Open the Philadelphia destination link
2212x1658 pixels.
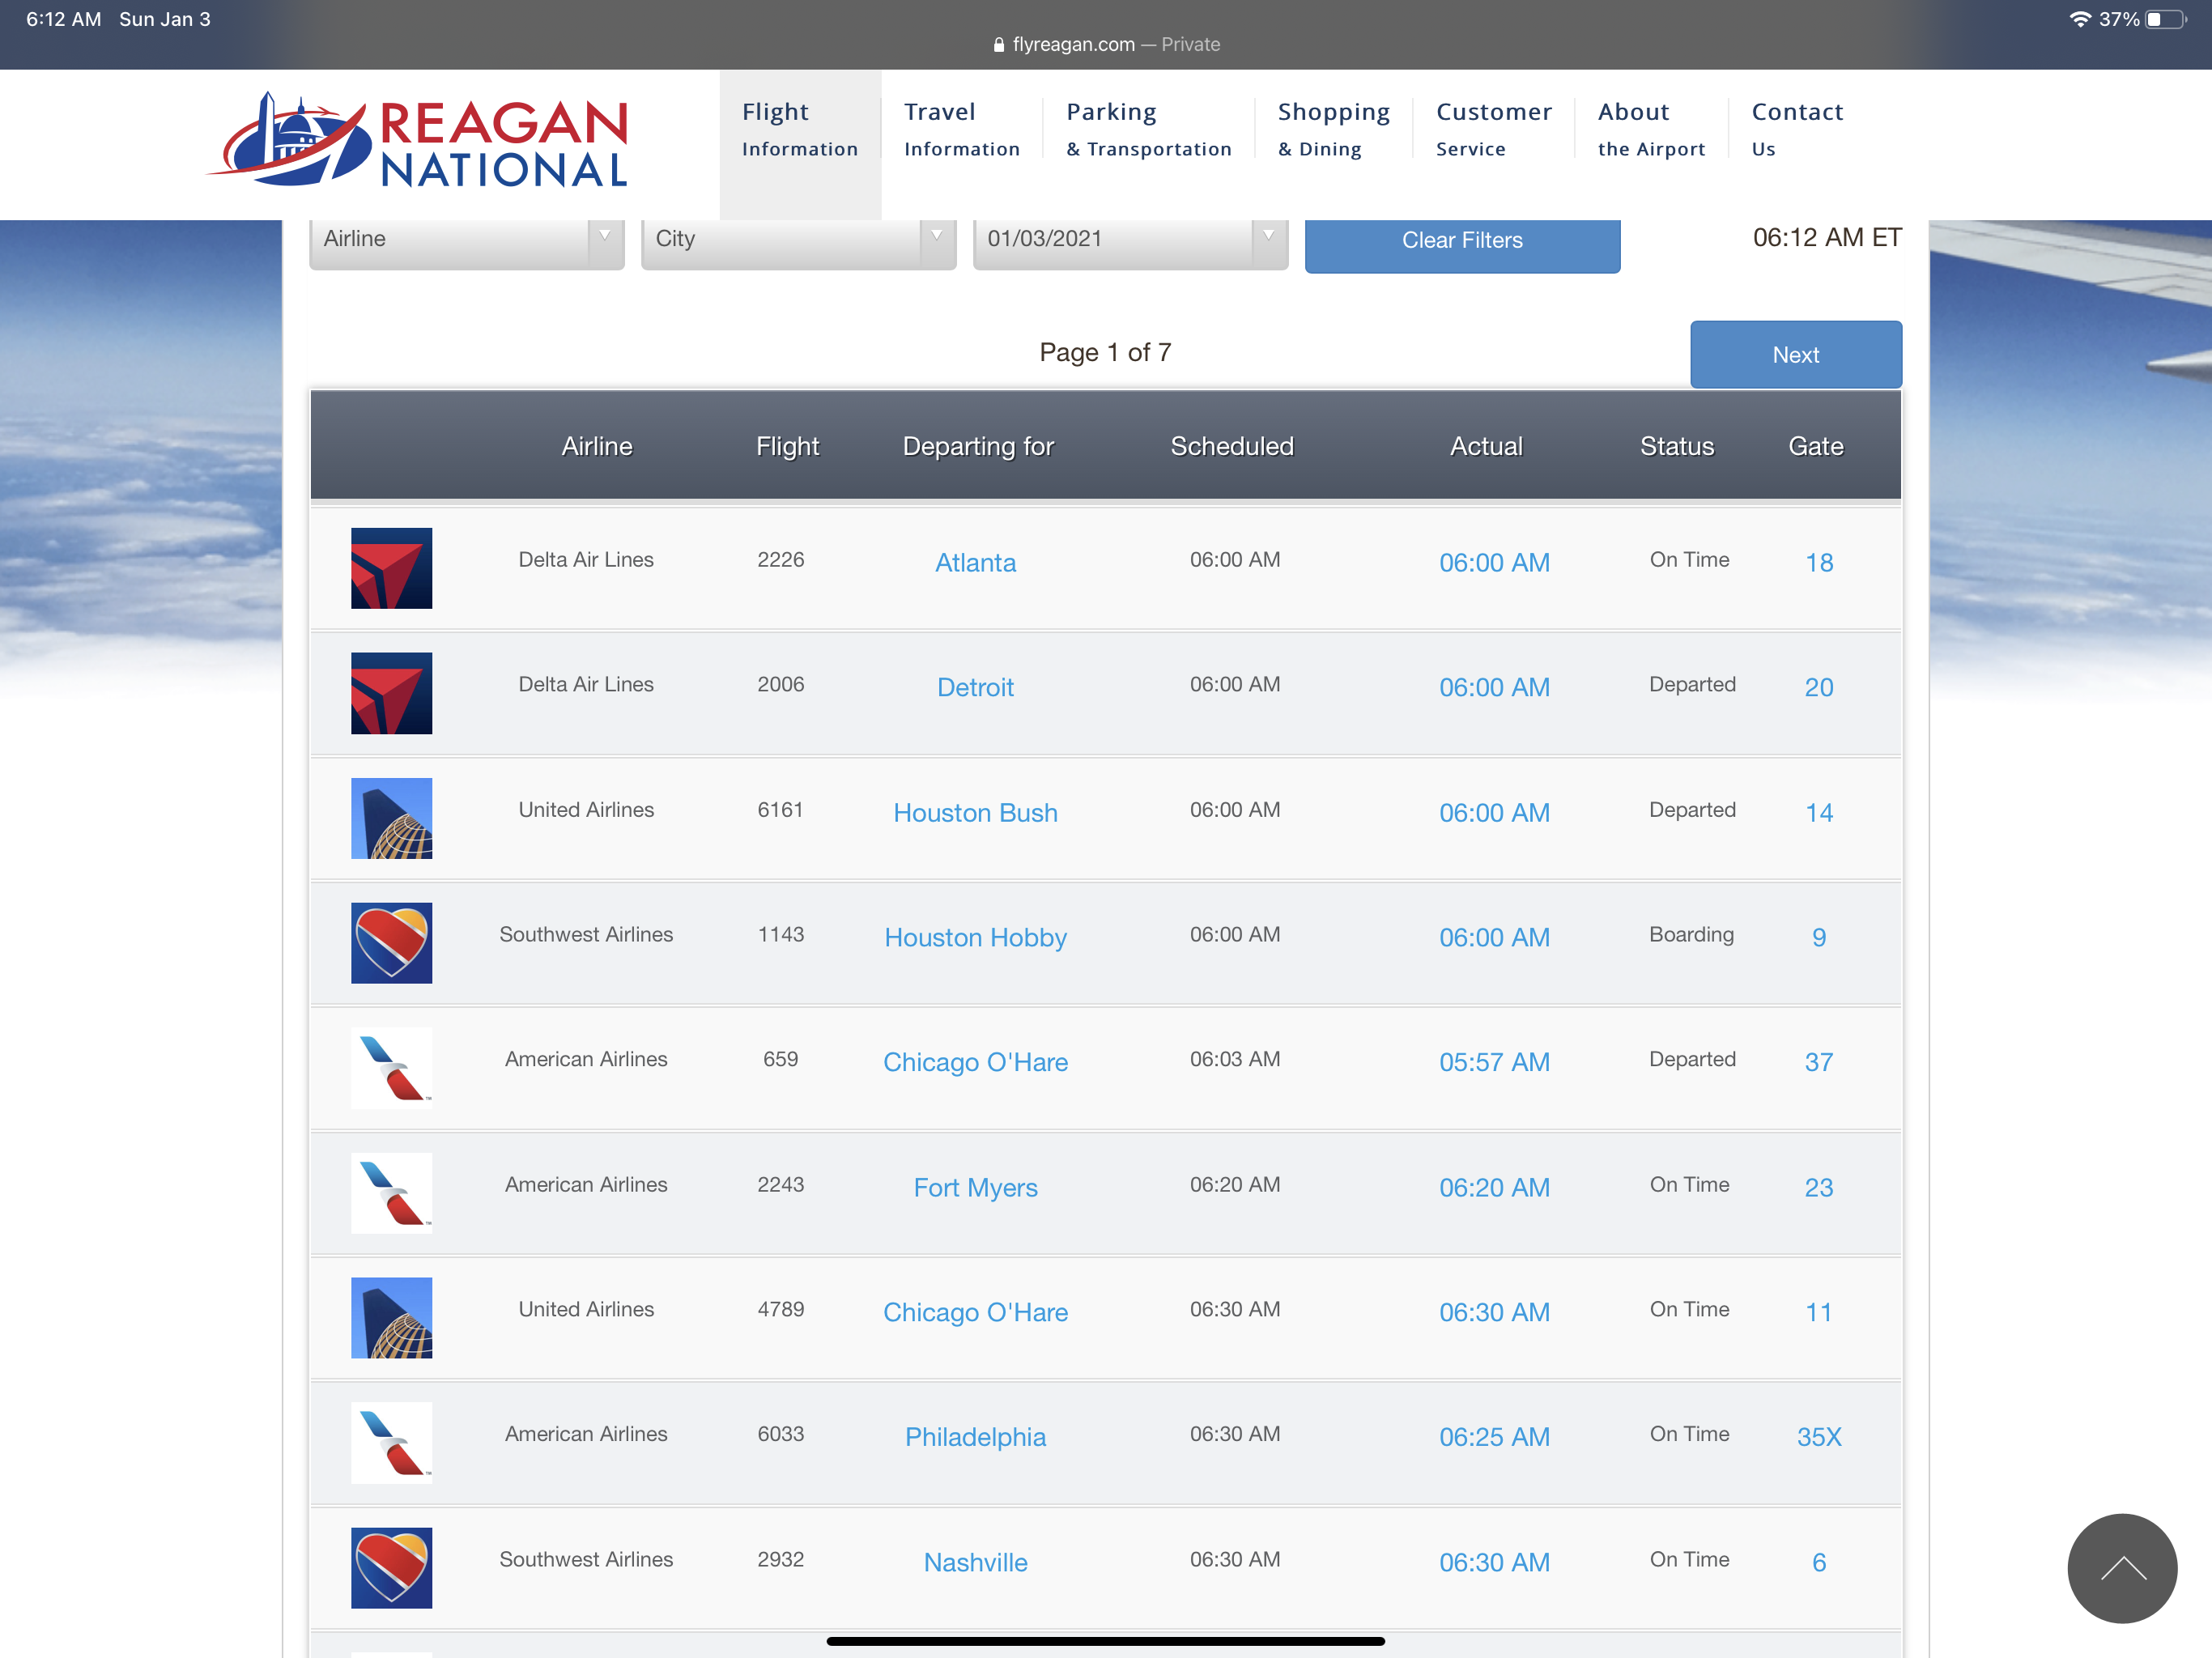(x=975, y=1437)
